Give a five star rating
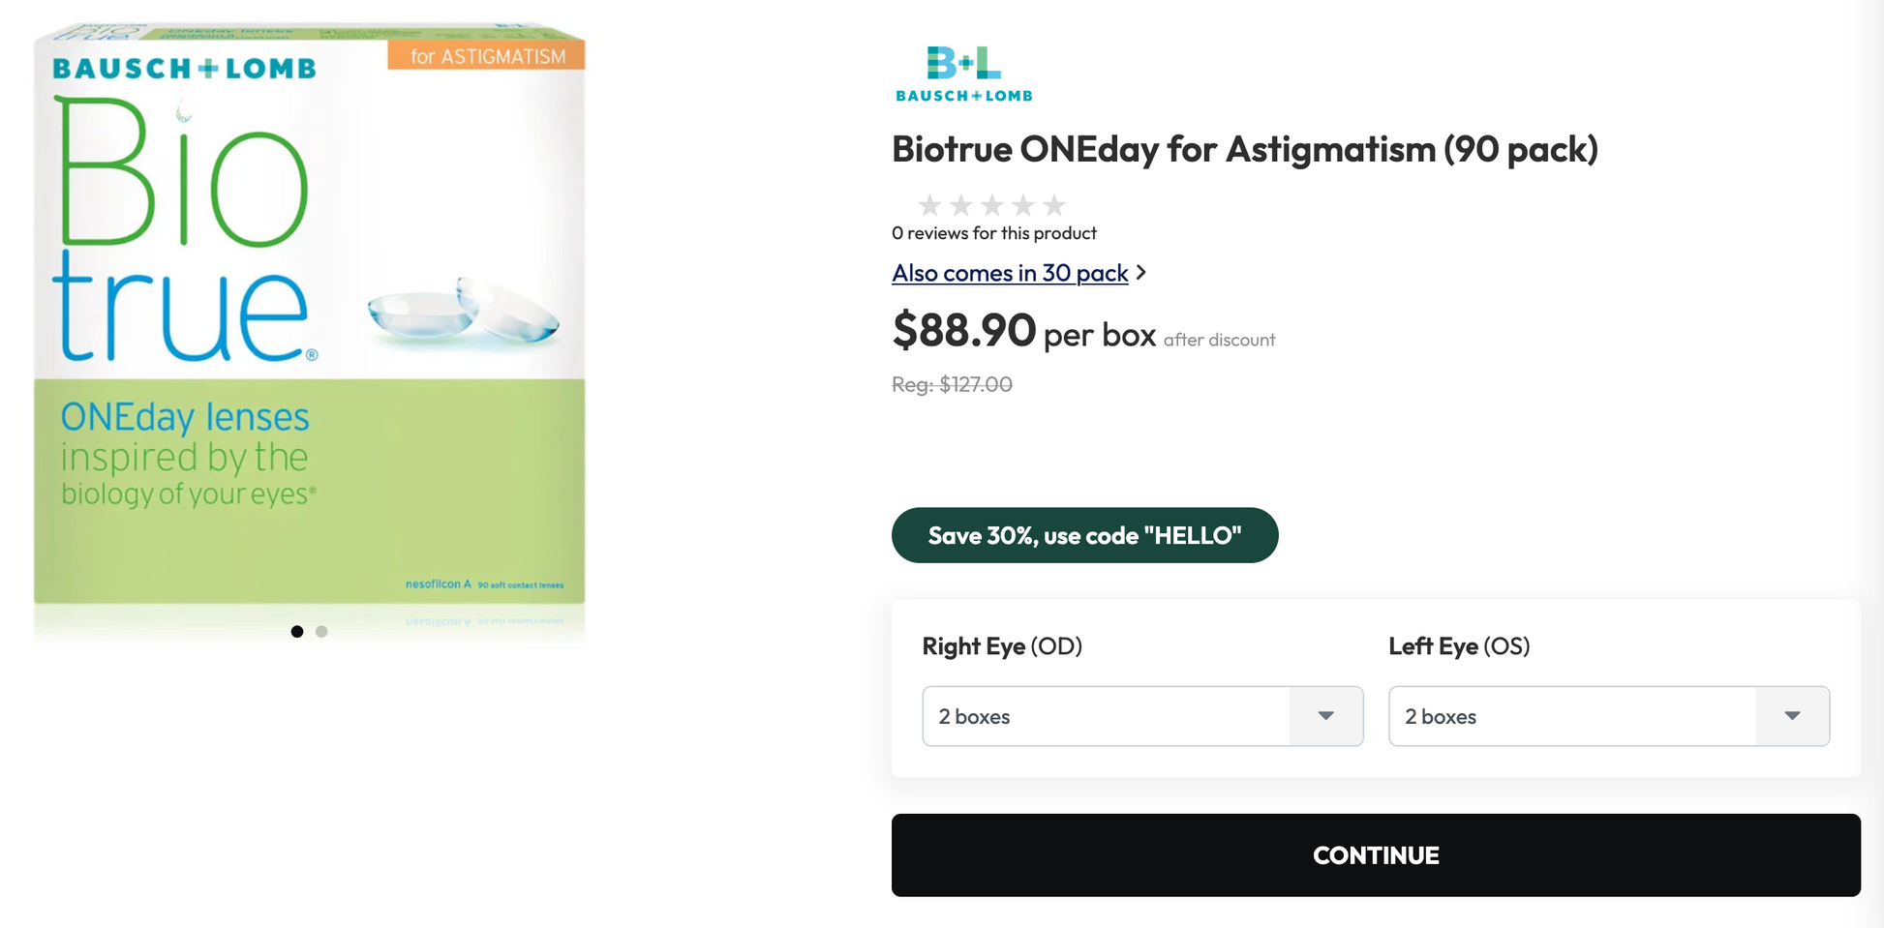 click(1054, 205)
